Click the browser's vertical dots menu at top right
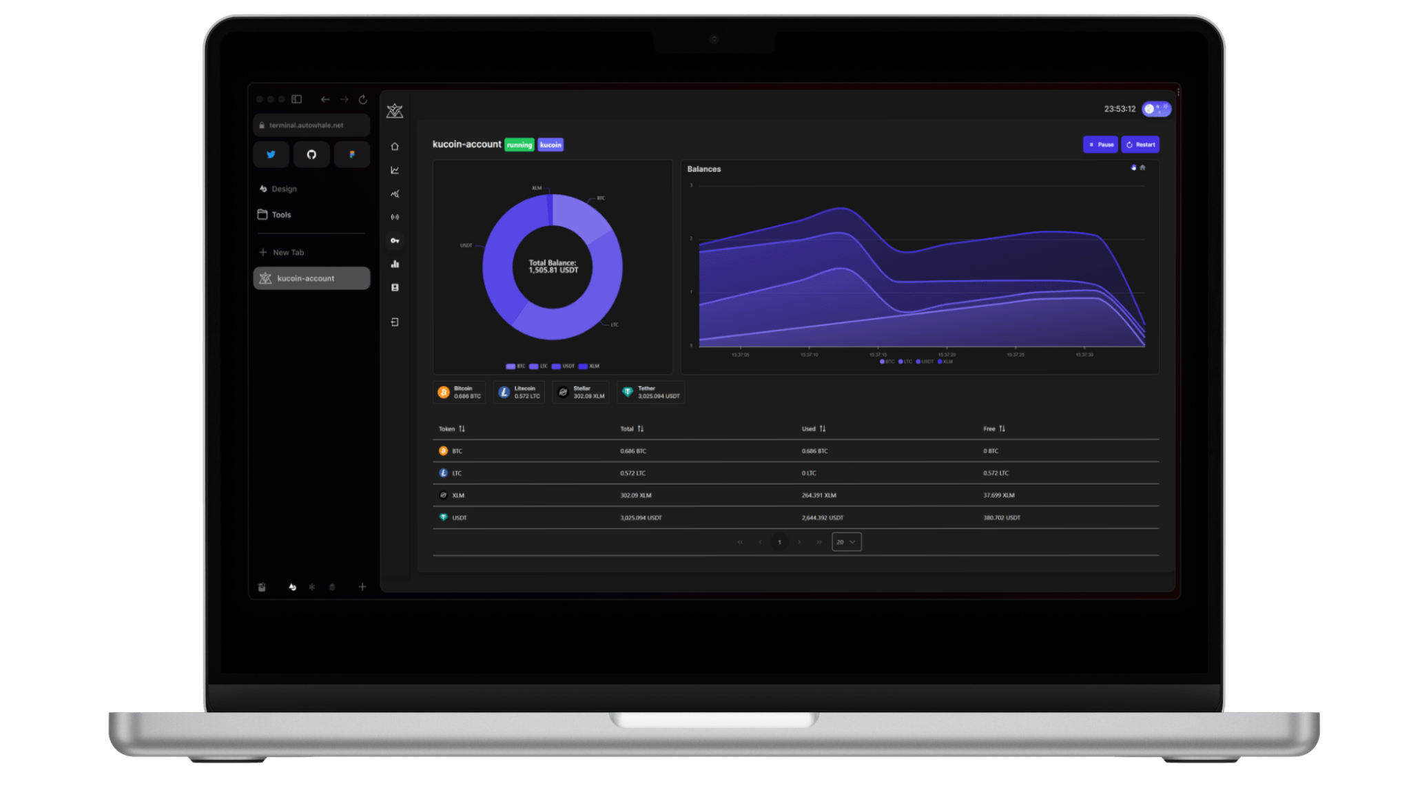The width and height of the screenshot is (1411, 788). click(x=1178, y=92)
